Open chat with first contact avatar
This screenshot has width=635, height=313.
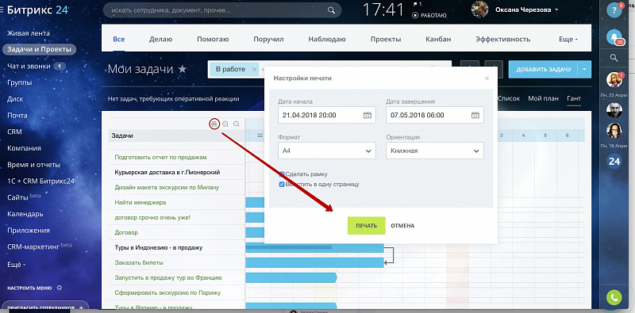614,80
